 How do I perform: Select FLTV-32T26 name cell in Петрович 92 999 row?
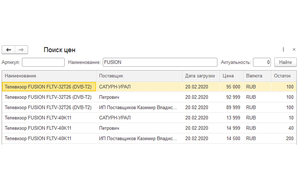[49, 97]
